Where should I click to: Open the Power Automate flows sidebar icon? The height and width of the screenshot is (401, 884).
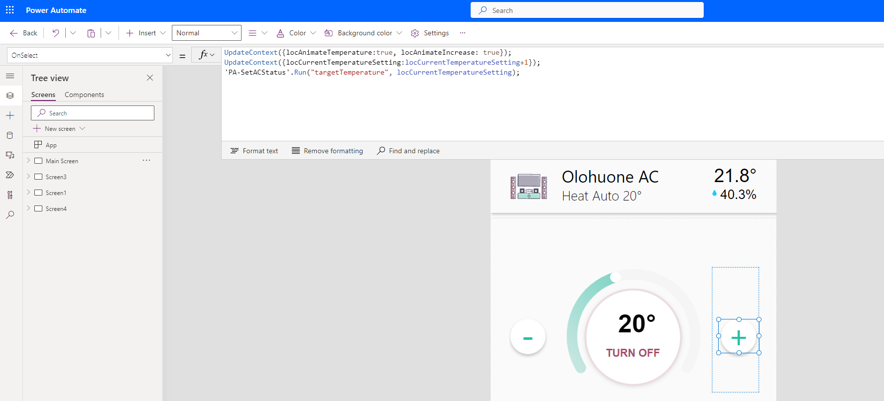10,175
